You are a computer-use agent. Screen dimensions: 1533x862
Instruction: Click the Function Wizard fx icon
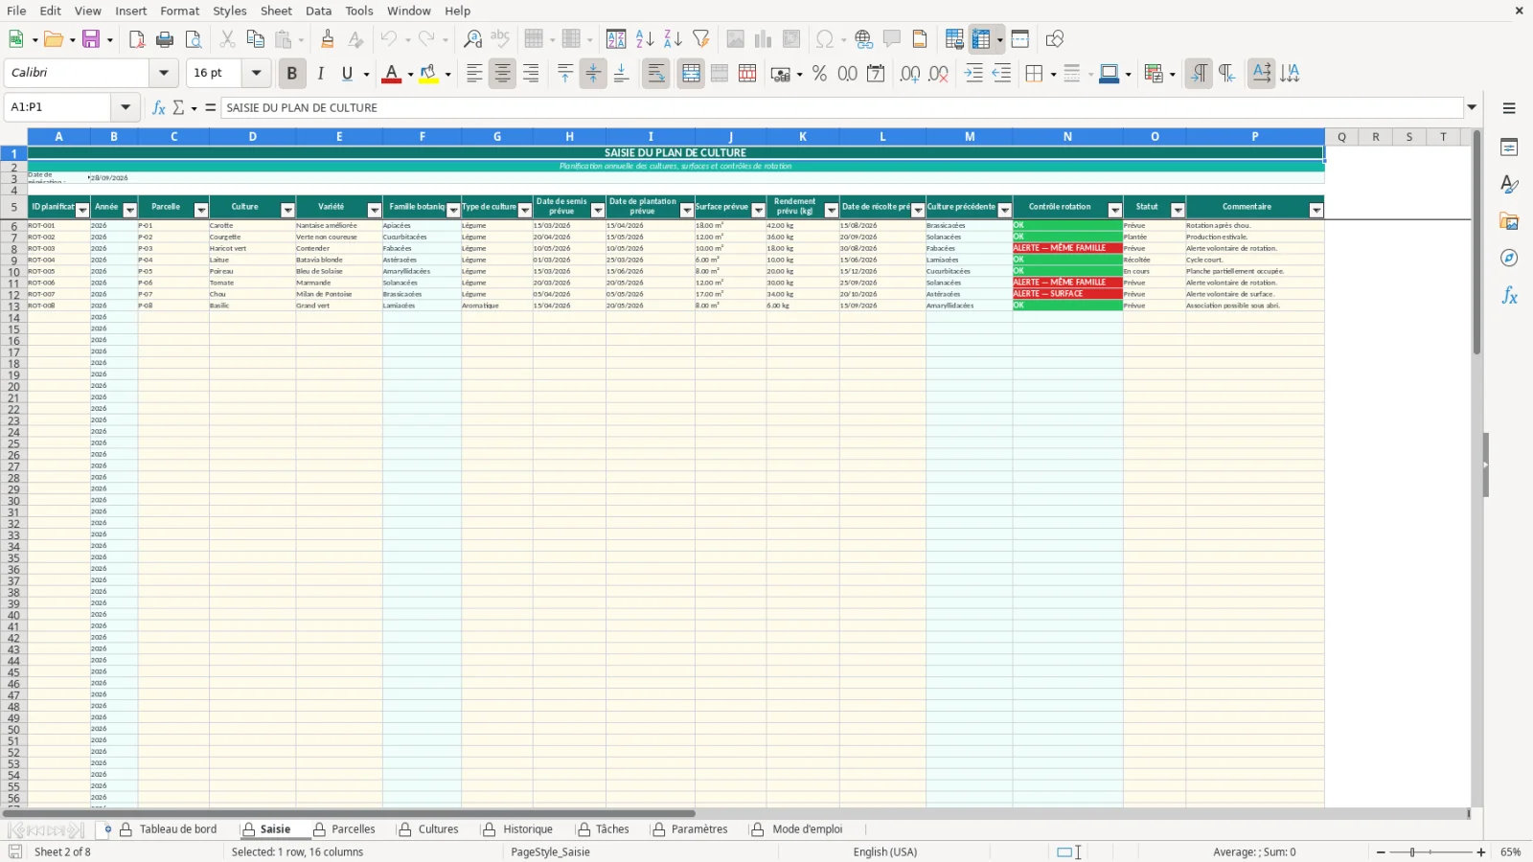159,107
